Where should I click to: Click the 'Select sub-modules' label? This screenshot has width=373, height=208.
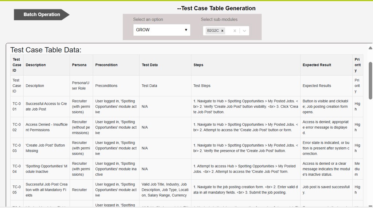coord(219,20)
